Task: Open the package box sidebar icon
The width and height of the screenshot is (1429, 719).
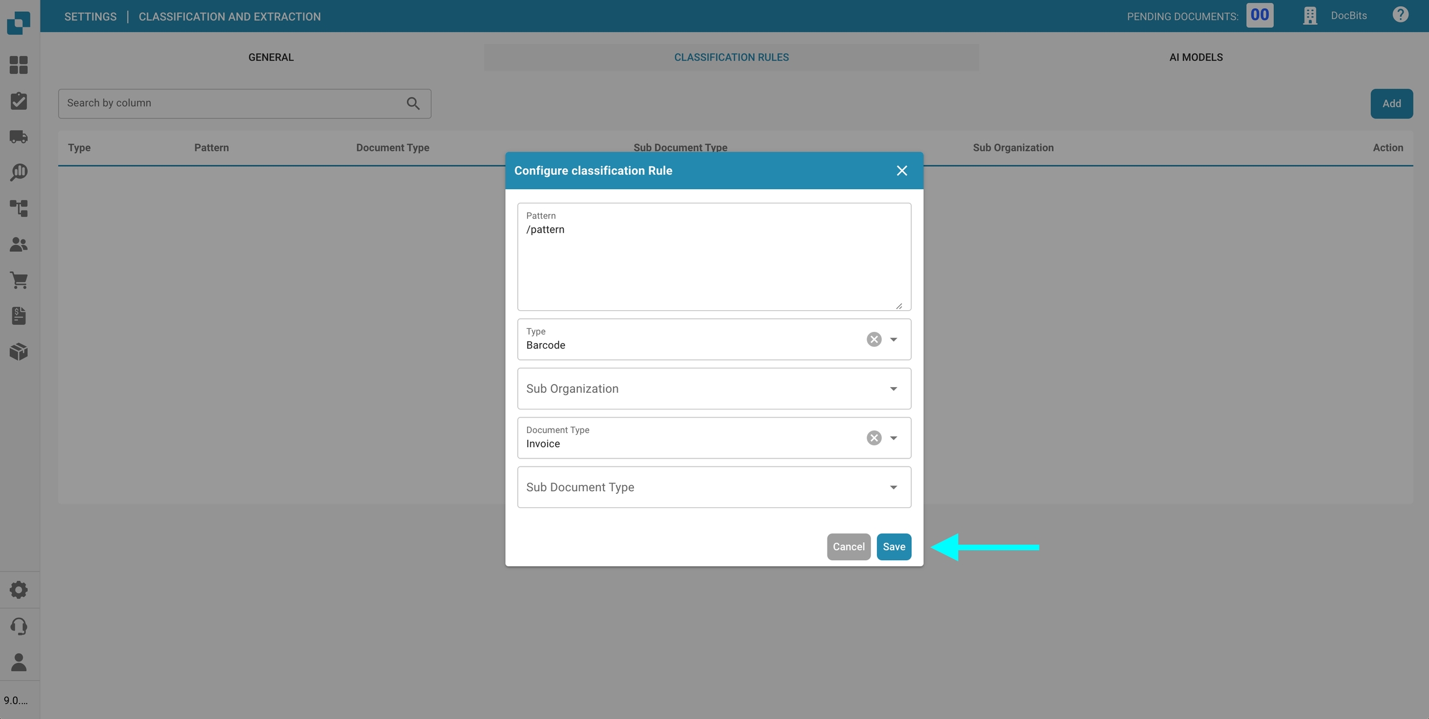Action: coord(19,352)
